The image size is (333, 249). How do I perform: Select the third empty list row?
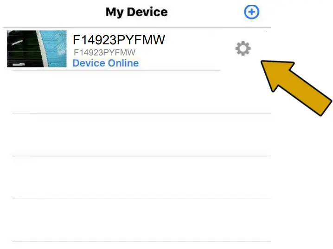tap(141, 177)
